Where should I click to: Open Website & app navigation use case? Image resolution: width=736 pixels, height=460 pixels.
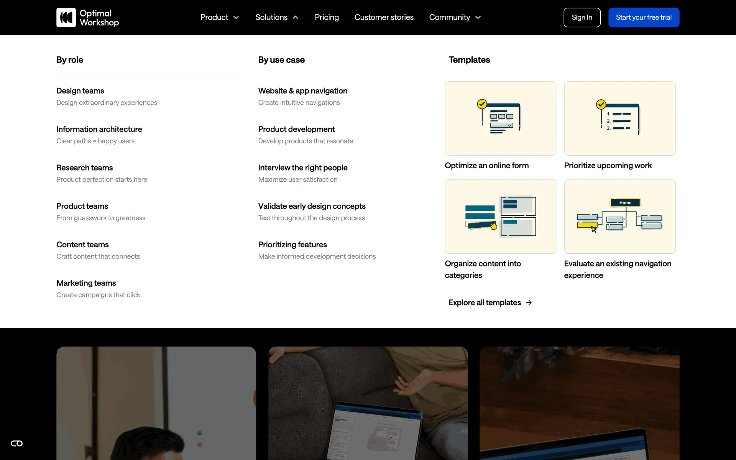tap(302, 91)
